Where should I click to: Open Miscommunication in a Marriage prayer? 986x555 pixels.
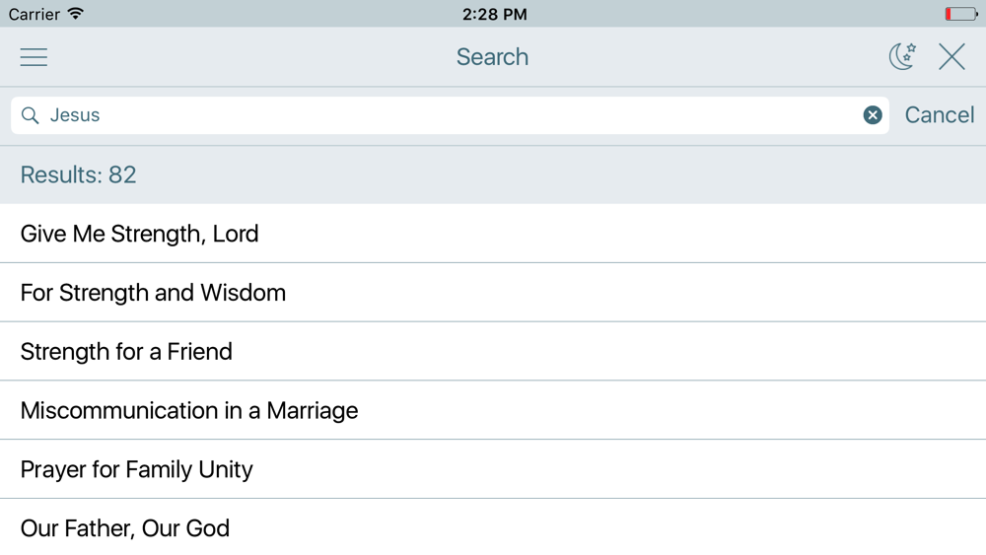(x=493, y=410)
